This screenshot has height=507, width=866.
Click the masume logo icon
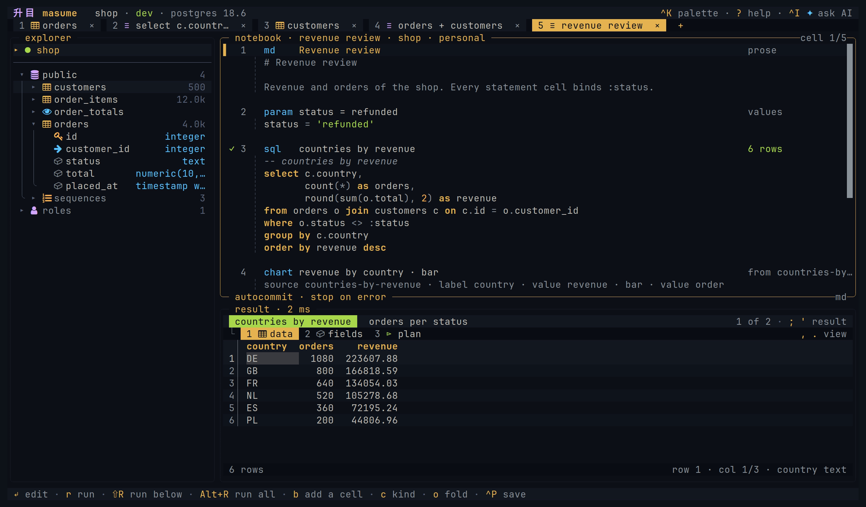23,13
